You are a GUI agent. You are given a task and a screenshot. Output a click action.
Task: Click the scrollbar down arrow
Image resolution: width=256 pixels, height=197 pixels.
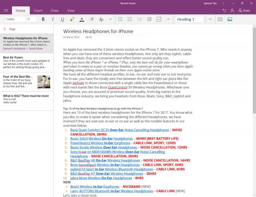point(254,195)
